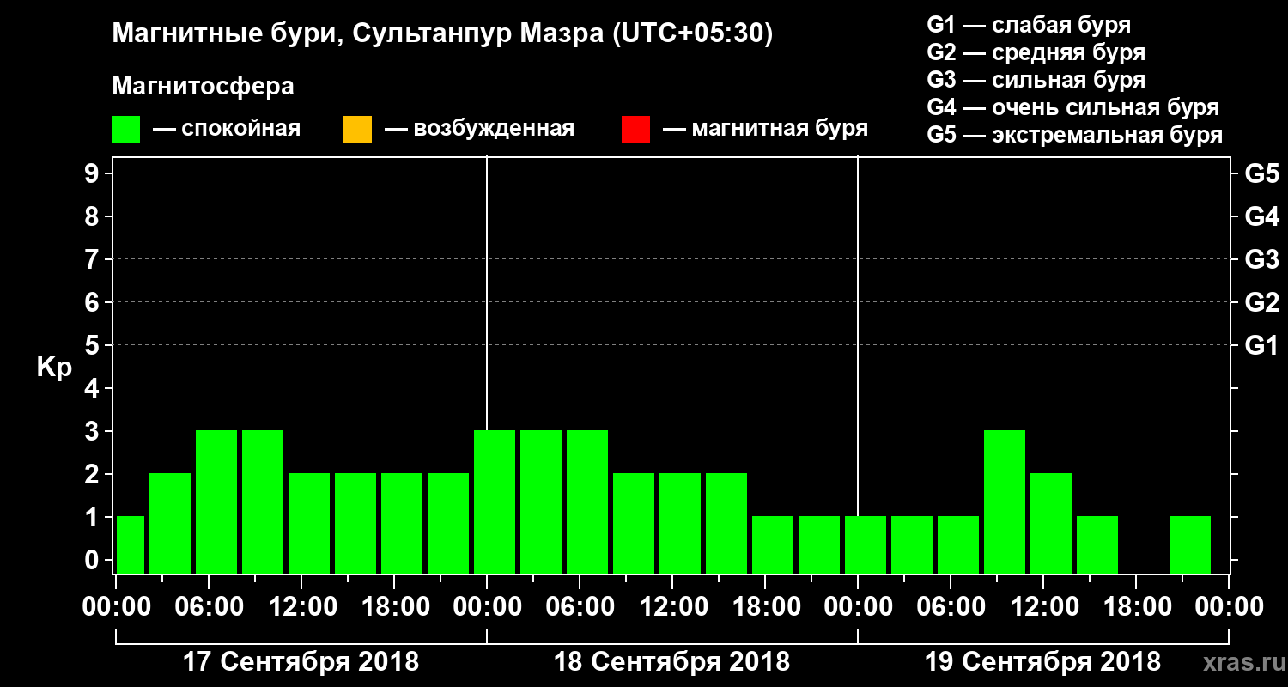Click the 17 September 21:00–24:00 bar (Kp 2)
This screenshot has height=687, width=1288.
[x=448, y=524]
